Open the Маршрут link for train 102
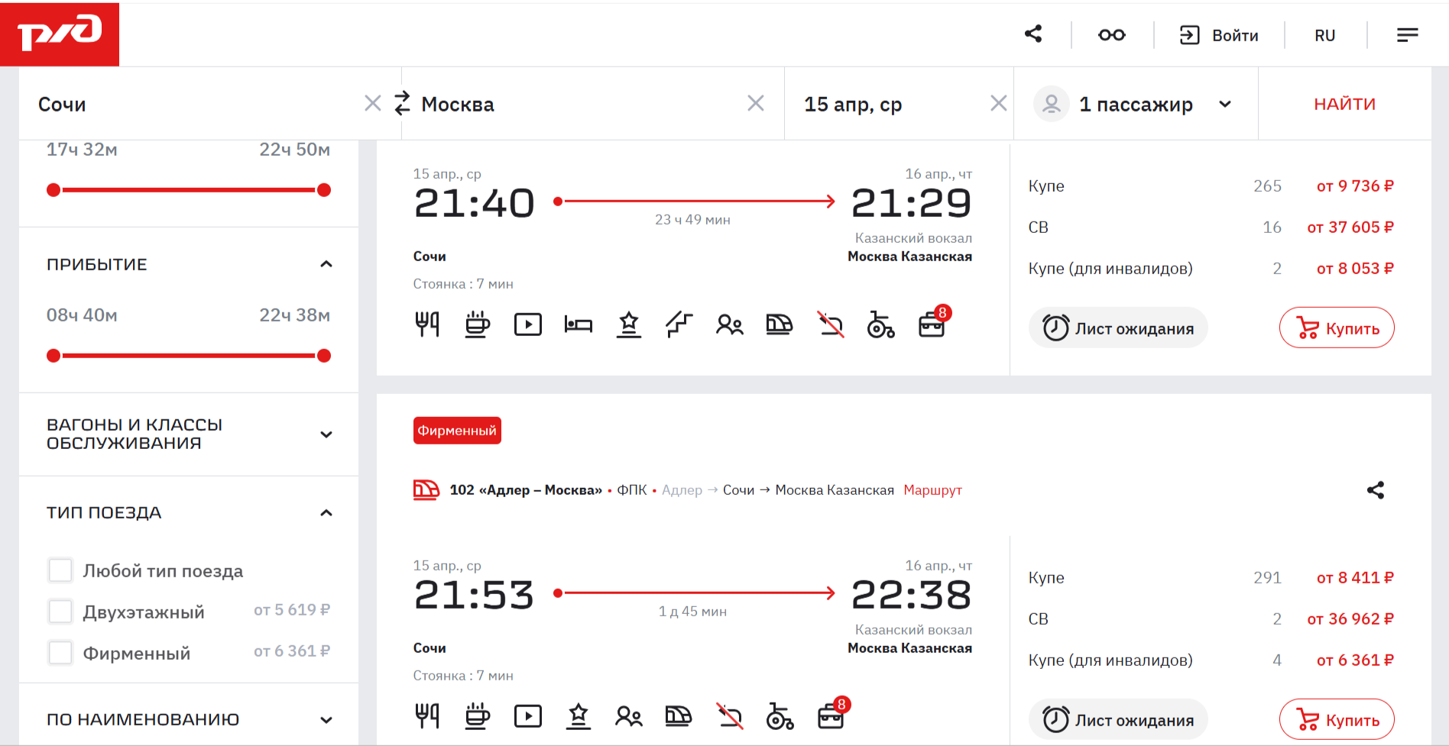This screenshot has width=1449, height=746. pyautogui.click(x=932, y=490)
